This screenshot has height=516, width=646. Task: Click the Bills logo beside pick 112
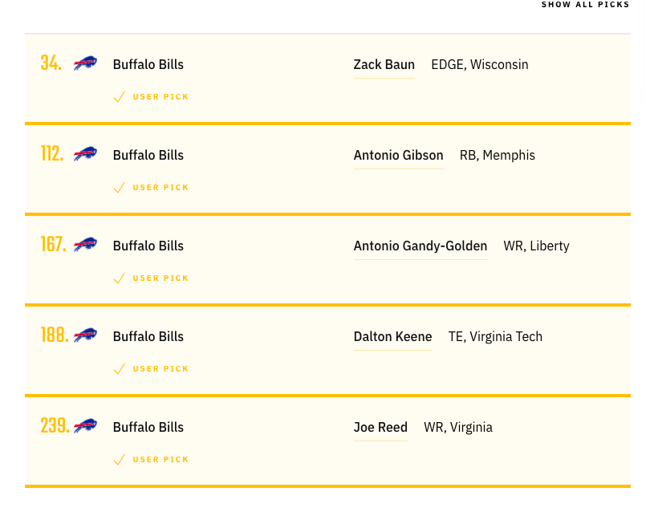point(85,154)
